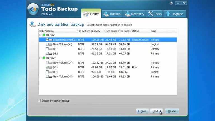Screen dimensions: 215x121
Task: Click the Cancel button
Action: [172, 111]
